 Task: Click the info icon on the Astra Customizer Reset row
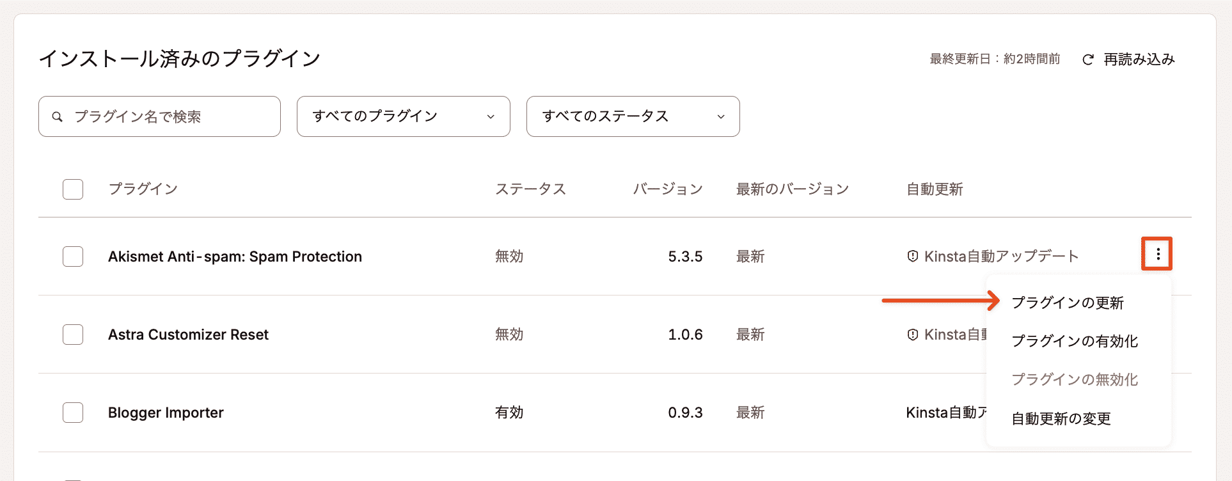click(x=913, y=334)
